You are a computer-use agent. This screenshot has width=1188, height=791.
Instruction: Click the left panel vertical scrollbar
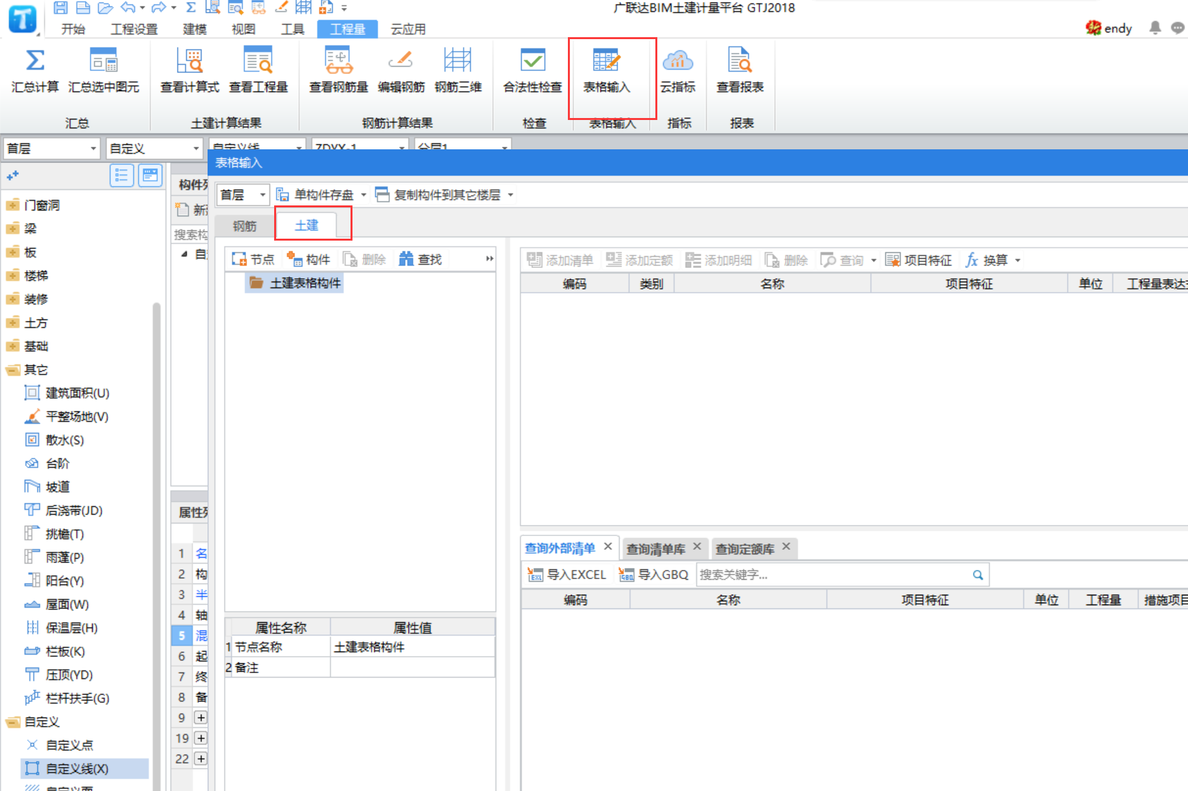[x=157, y=548]
